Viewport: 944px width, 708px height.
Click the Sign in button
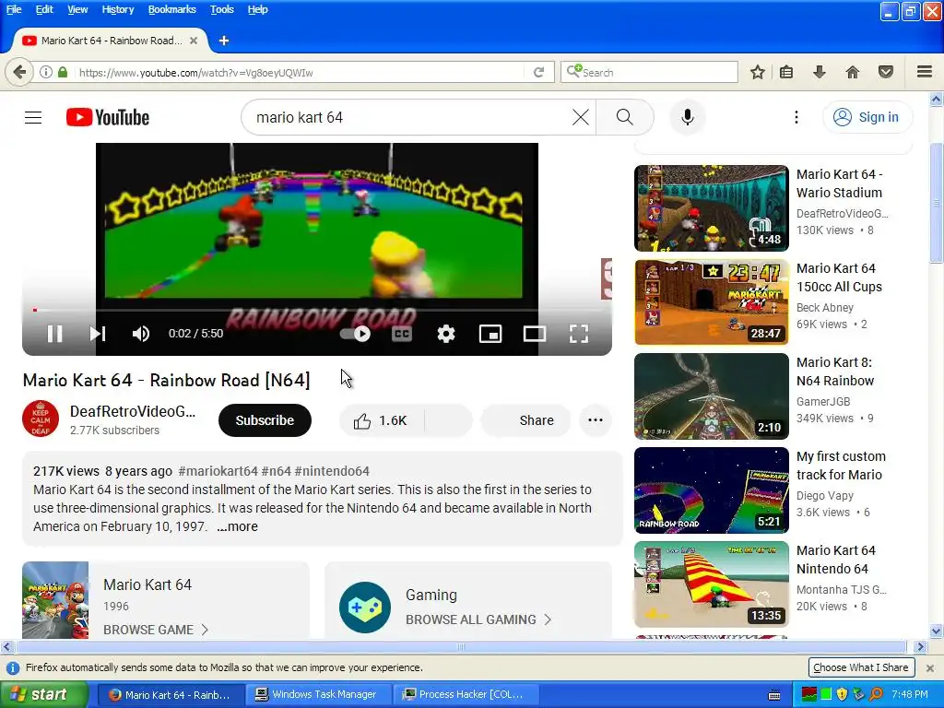867,117
